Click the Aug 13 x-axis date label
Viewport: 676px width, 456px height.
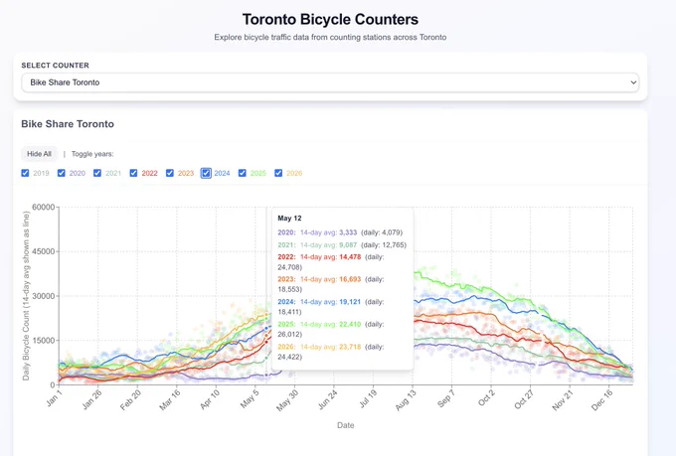tap(406, 400)
